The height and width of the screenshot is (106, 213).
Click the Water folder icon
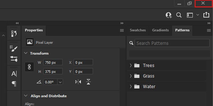(x=137, y=86)
